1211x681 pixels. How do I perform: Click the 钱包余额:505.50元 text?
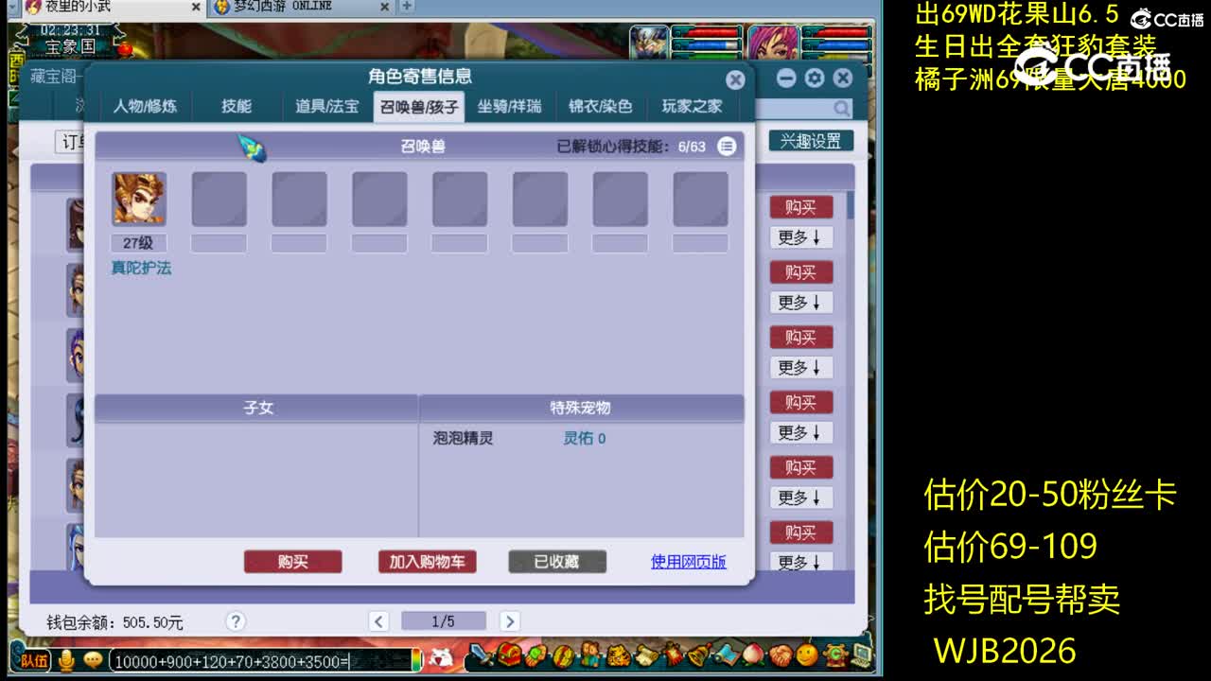[x=115, y=622]
